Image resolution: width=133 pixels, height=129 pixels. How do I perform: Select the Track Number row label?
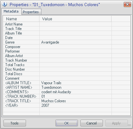click(16, 60)
